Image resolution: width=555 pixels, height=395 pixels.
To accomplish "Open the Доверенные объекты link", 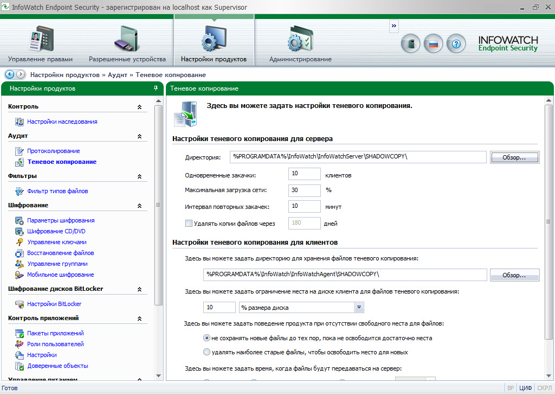I will 57,366.
